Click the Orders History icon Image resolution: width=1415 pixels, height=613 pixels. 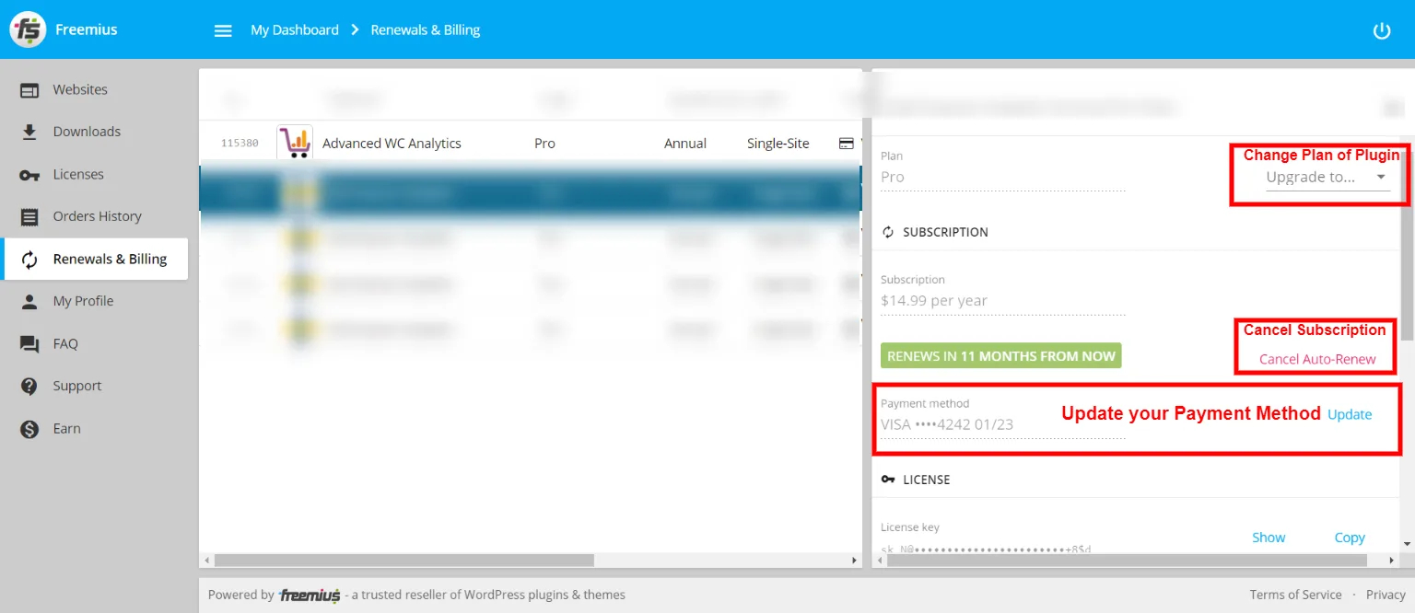click(29, 217)
